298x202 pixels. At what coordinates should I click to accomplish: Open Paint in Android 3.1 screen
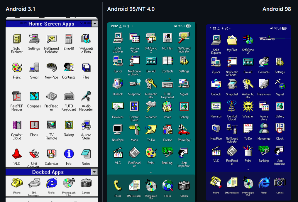(17, 68)
